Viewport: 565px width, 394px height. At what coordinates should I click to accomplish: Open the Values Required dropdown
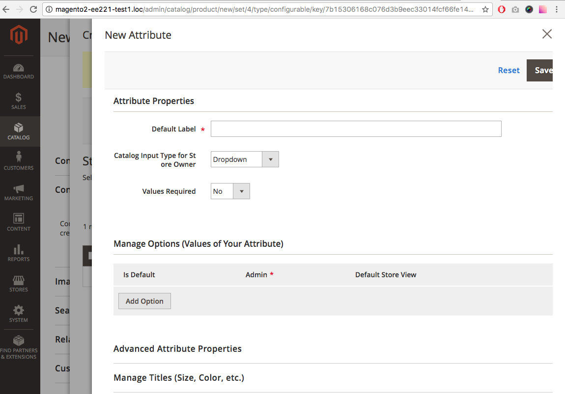pyautogui.click(x=230, y=191)
